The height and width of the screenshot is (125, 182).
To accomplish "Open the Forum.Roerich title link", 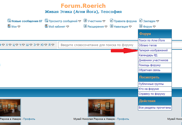I will click(83, 6).
